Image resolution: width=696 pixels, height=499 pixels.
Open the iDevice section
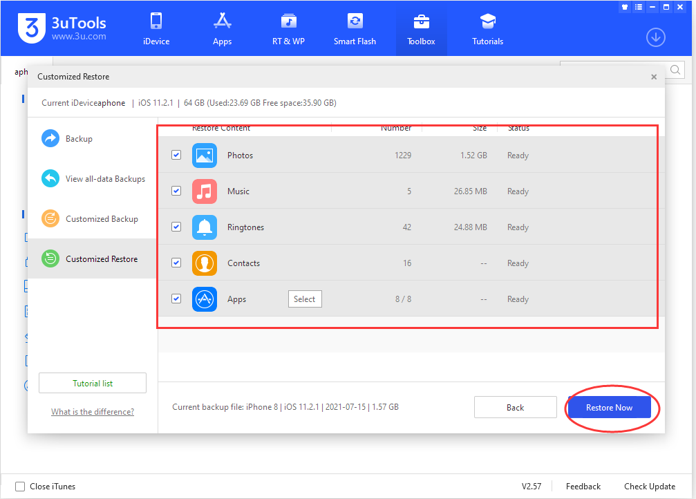click(156, 28)
